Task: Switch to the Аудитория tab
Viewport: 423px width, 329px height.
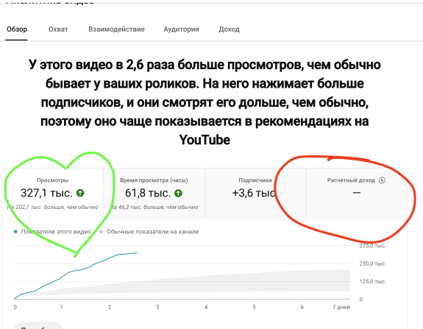Action: pyautogui.click(x=181, y=29)
